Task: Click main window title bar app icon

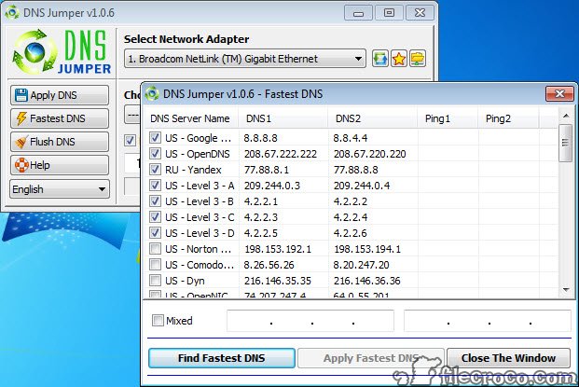Action: [12, 12]
